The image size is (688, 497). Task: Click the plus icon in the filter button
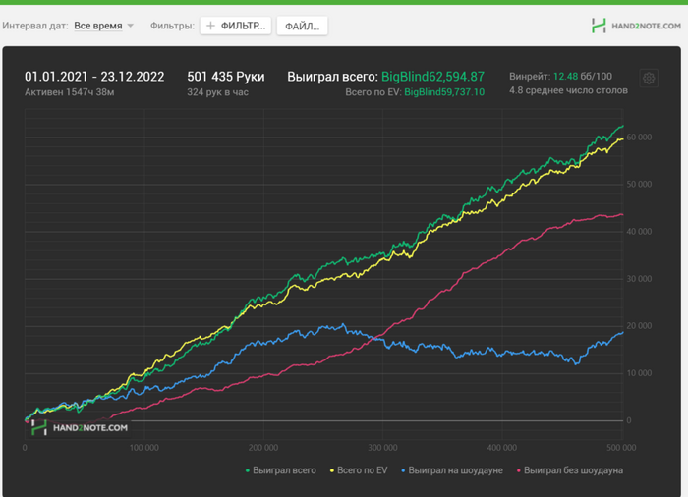coord(210,26)
